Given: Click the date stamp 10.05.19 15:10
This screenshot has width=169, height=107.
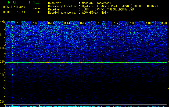Looking at the screenshot, I should click(14, 12).
